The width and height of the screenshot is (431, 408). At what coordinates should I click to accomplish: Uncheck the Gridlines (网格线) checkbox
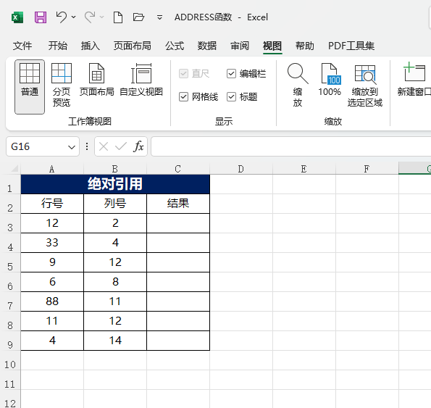[183, 97]
